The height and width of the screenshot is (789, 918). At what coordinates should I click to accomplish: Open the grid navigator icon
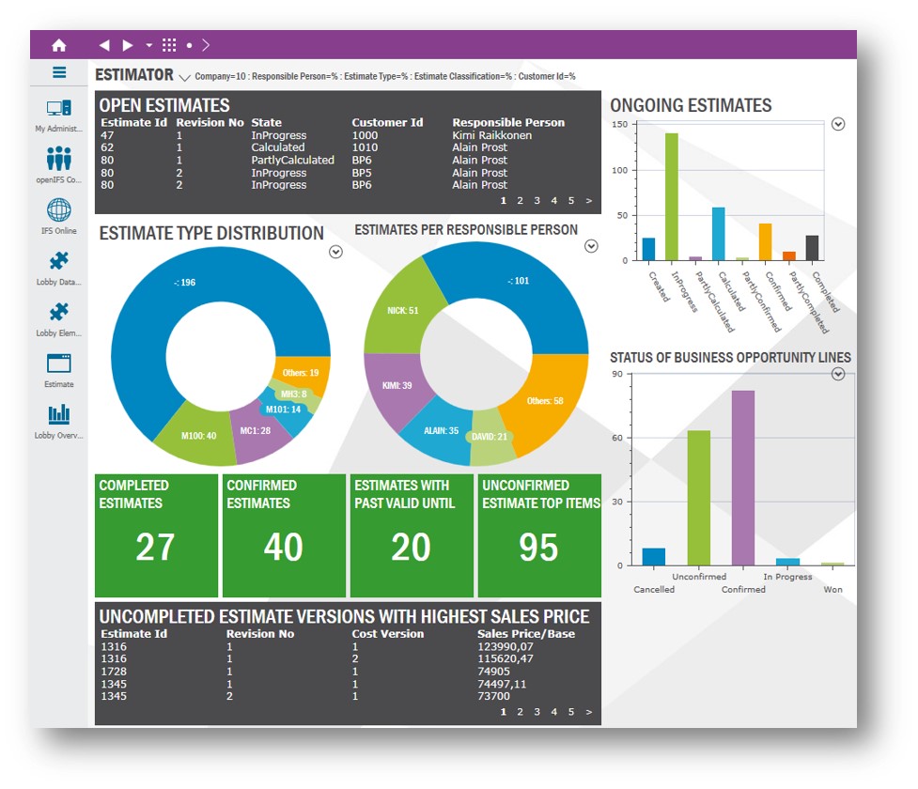point(169,45)
